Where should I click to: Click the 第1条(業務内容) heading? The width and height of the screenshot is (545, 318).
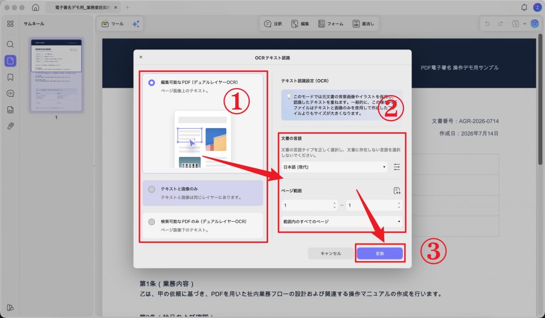167,283
